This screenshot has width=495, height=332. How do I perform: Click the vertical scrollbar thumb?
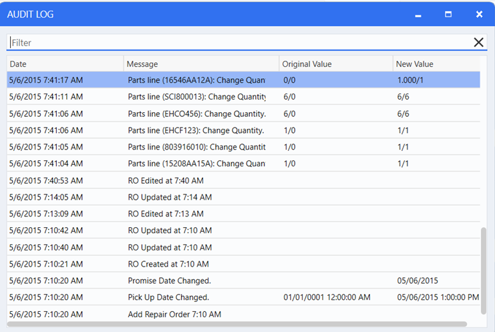484,271
